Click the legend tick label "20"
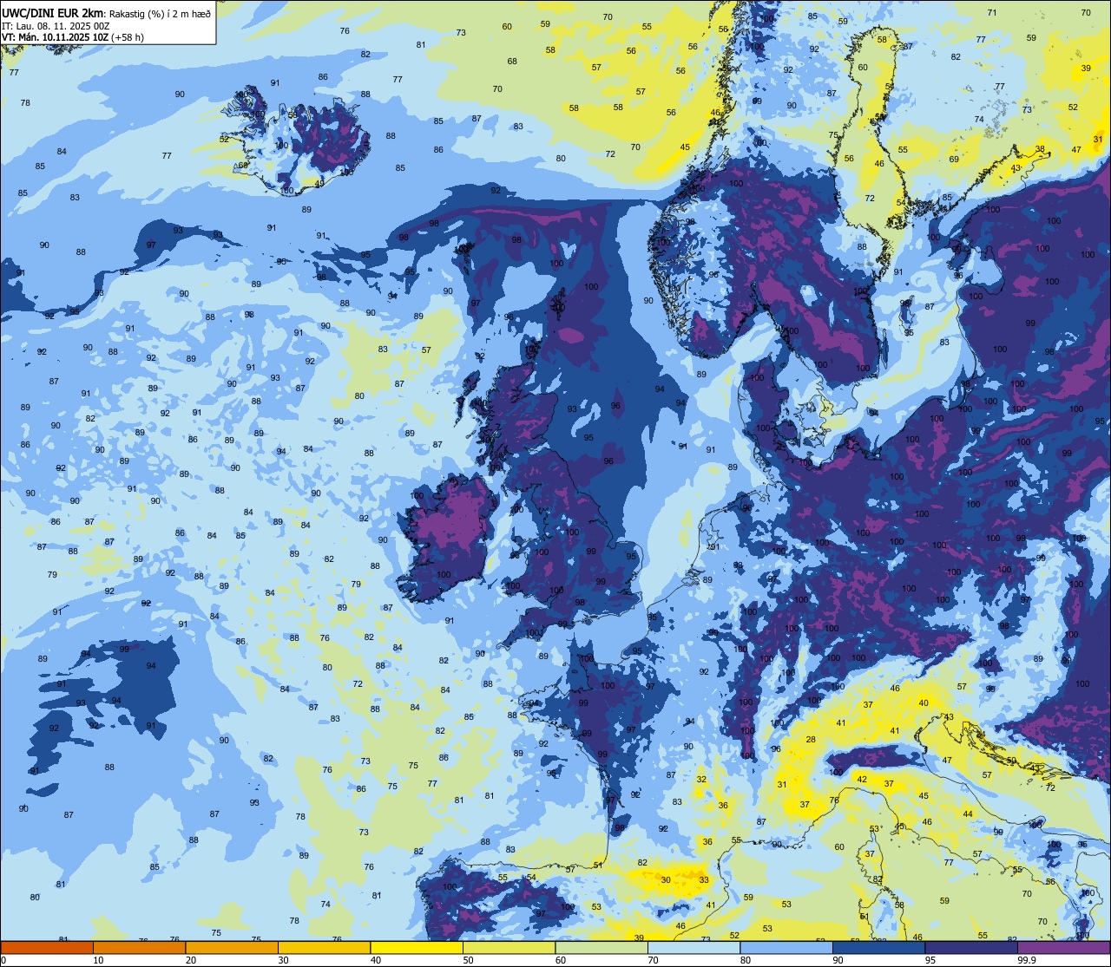Viewport: 1111px width, 967px height. (191, 960)
